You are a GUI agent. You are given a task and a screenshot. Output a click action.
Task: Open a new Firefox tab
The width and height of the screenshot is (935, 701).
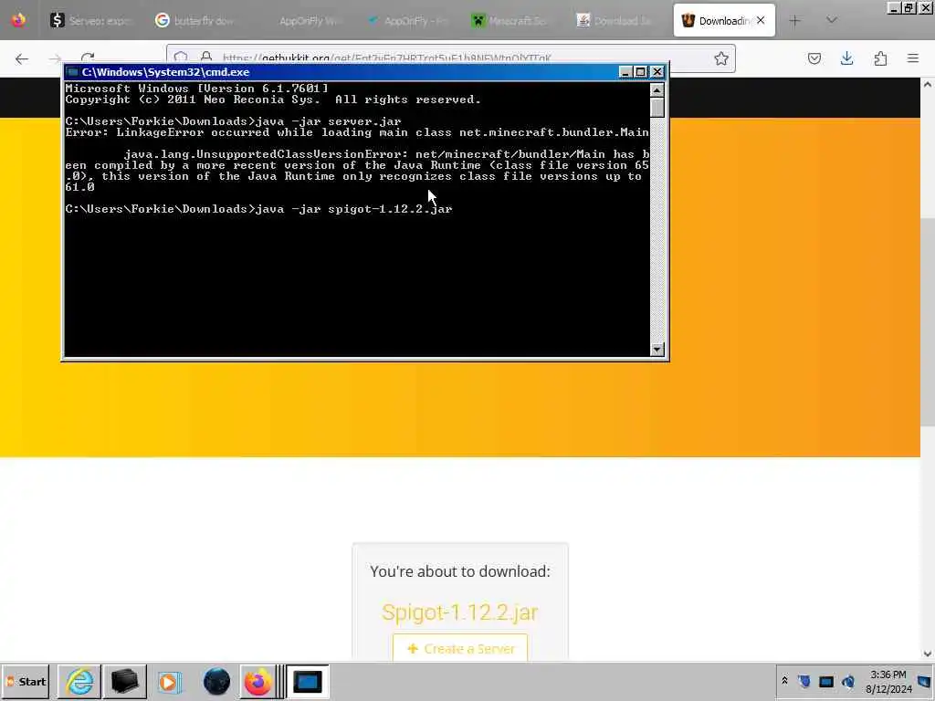pyautogui.click(x=794, y=21)
